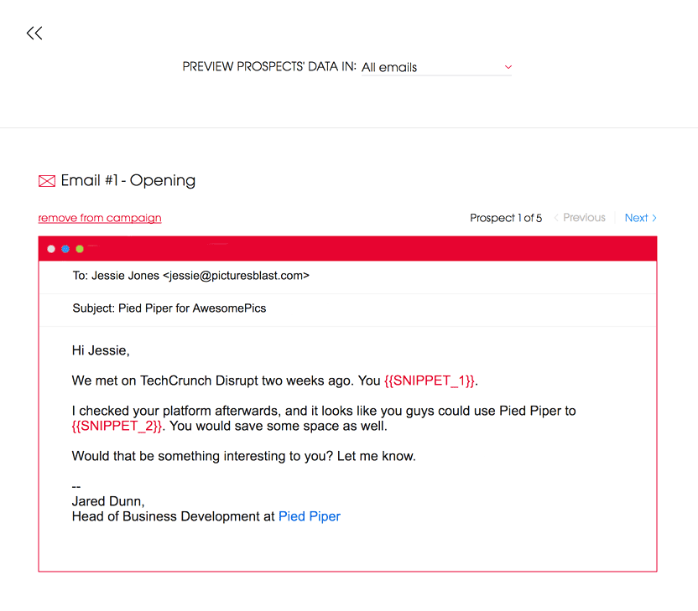Click the gray window dot
Image resolution: width=698 pixels, height=611 pixels.
tap(51, 249)
